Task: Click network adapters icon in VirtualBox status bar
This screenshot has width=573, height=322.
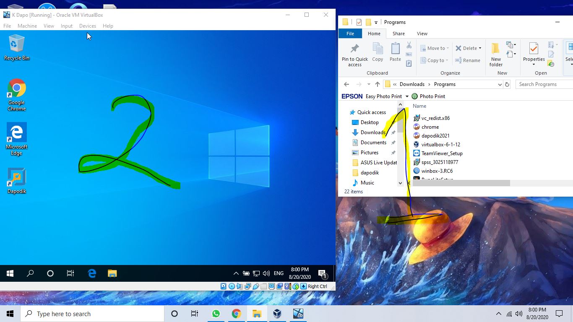Action: pos(247,286)
